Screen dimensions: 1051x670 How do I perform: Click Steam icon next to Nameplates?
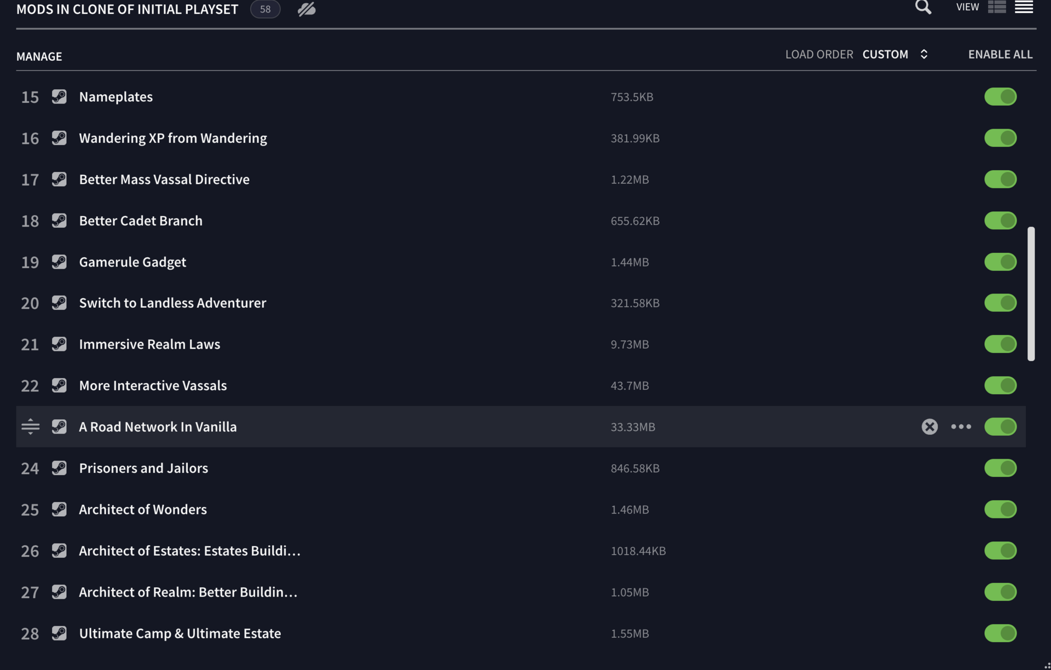pyautogui.click(x=59, y=96)
